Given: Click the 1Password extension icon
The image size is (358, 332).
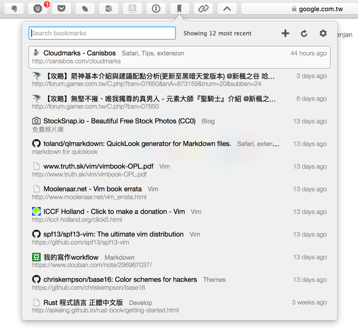Looking at the screenshot, I should click(x=156, y=8).
